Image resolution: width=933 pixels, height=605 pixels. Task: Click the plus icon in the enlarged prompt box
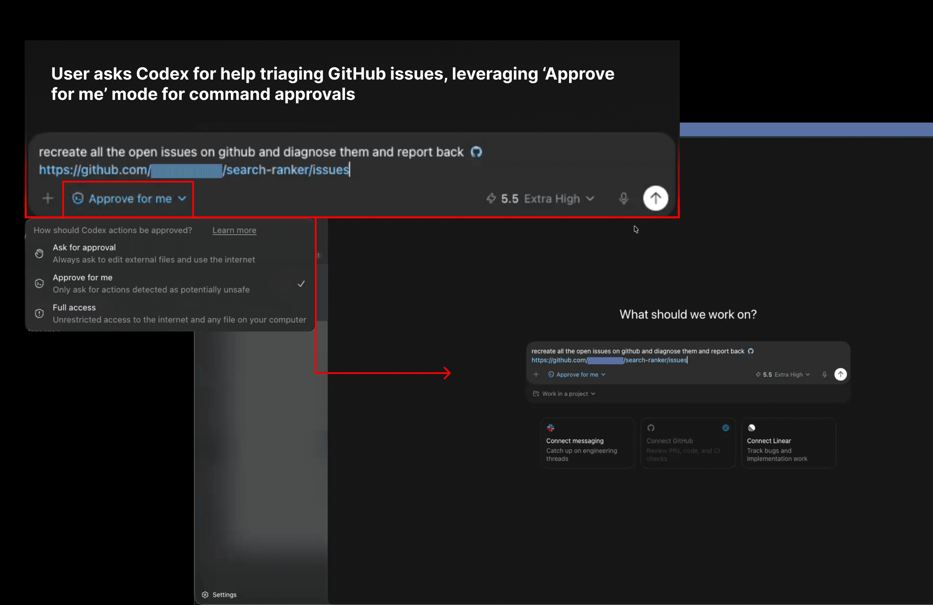pos(48,198)
